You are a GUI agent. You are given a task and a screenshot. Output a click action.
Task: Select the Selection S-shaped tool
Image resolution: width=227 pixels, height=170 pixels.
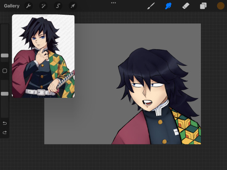point(58,6)
